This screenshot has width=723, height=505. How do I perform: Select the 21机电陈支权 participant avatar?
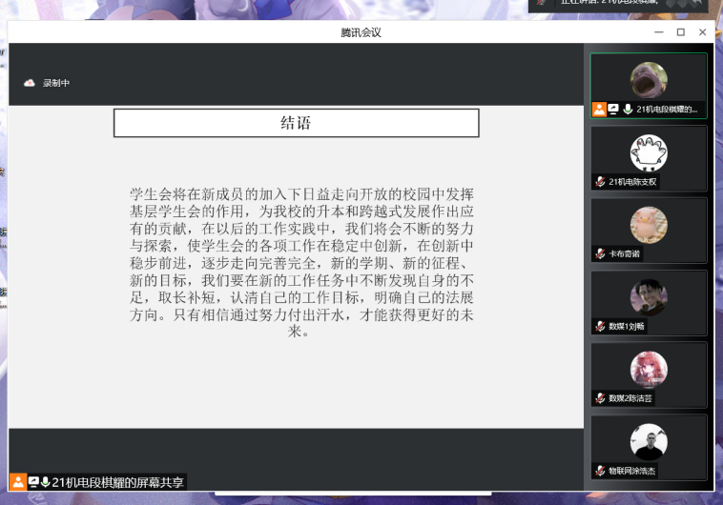pyautogui.click(x=649, y=152)
